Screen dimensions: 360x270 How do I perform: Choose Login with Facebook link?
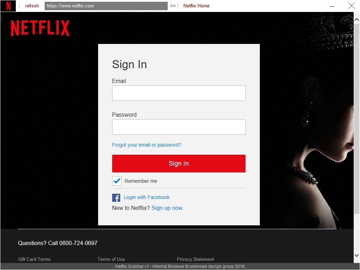(147, 197)
